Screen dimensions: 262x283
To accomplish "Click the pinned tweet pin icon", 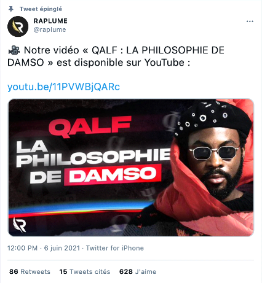I will pos(11,9).
